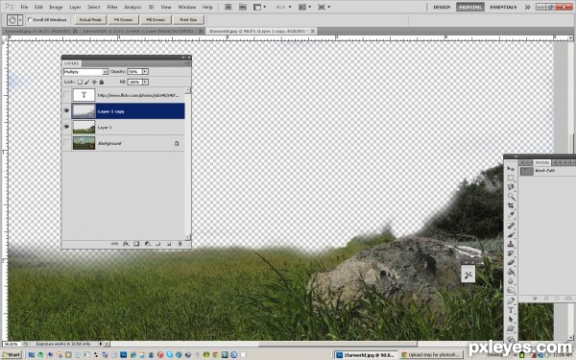Click the floating collapsed panel icon
576x360 pixels.
coord(468,276)
